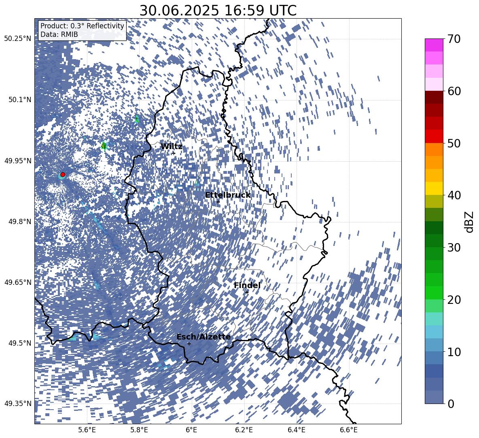Click the 5.8°E longitude label
The width and height of the screenshot is (479, 438).
(x=139, y=430)
